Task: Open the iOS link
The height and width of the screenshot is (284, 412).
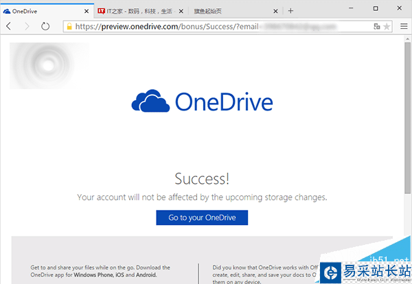Action: (x=119, y=275)
